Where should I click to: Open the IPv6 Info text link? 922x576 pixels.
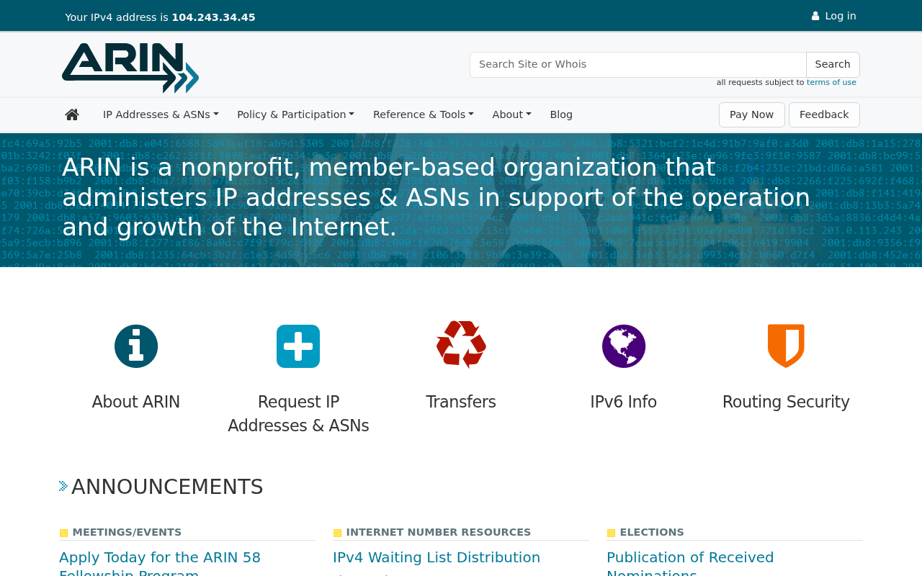click(x=624, y=402)
